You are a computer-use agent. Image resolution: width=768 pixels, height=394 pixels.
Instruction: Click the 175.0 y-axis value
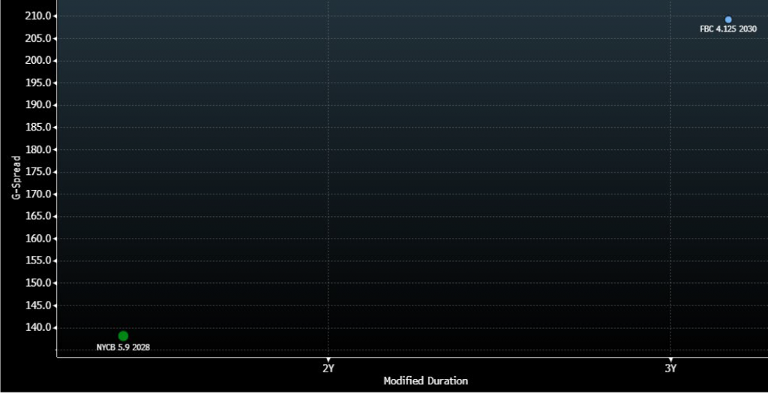click(37, 172)
